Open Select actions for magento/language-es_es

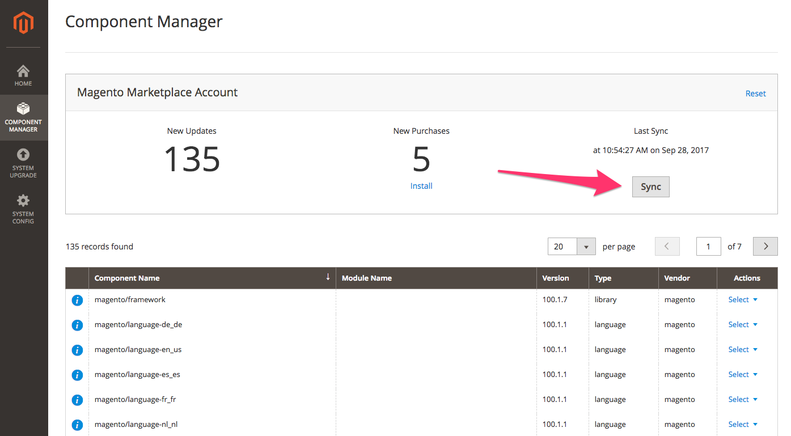pyautogui.click(x=743, y=374)
